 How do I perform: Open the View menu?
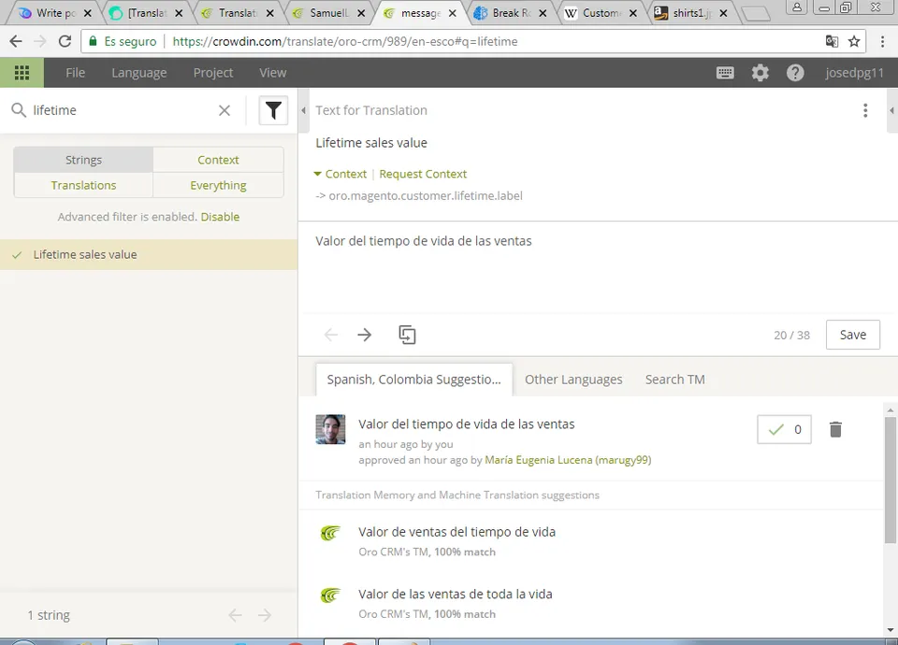click(x=272, y=73)
